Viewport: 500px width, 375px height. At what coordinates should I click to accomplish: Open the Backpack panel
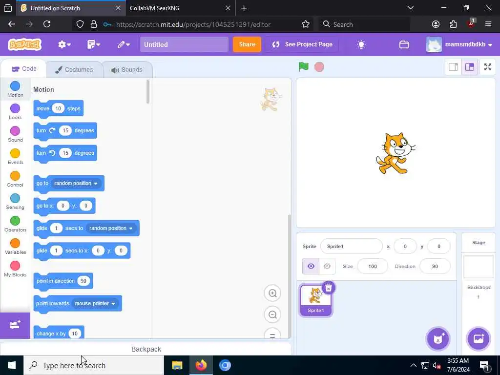pyautogui.click(x=146, y=349)
